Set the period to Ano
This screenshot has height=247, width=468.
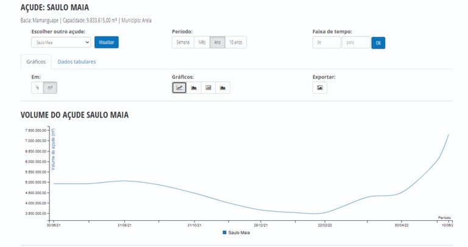(218, 43)
